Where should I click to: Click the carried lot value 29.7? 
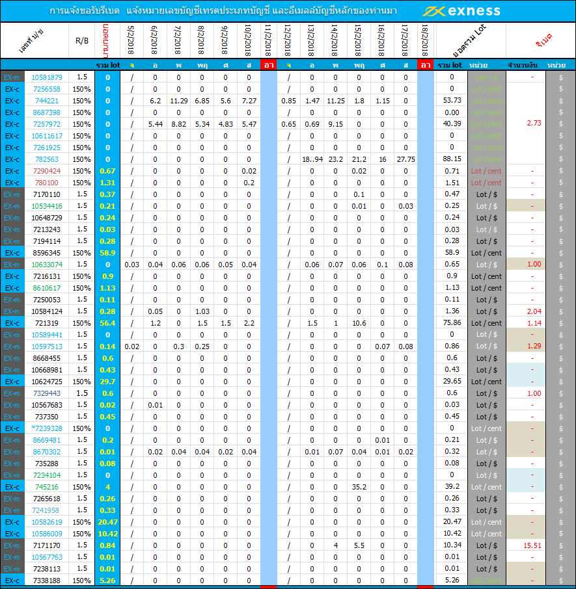(x=107, y=382)
